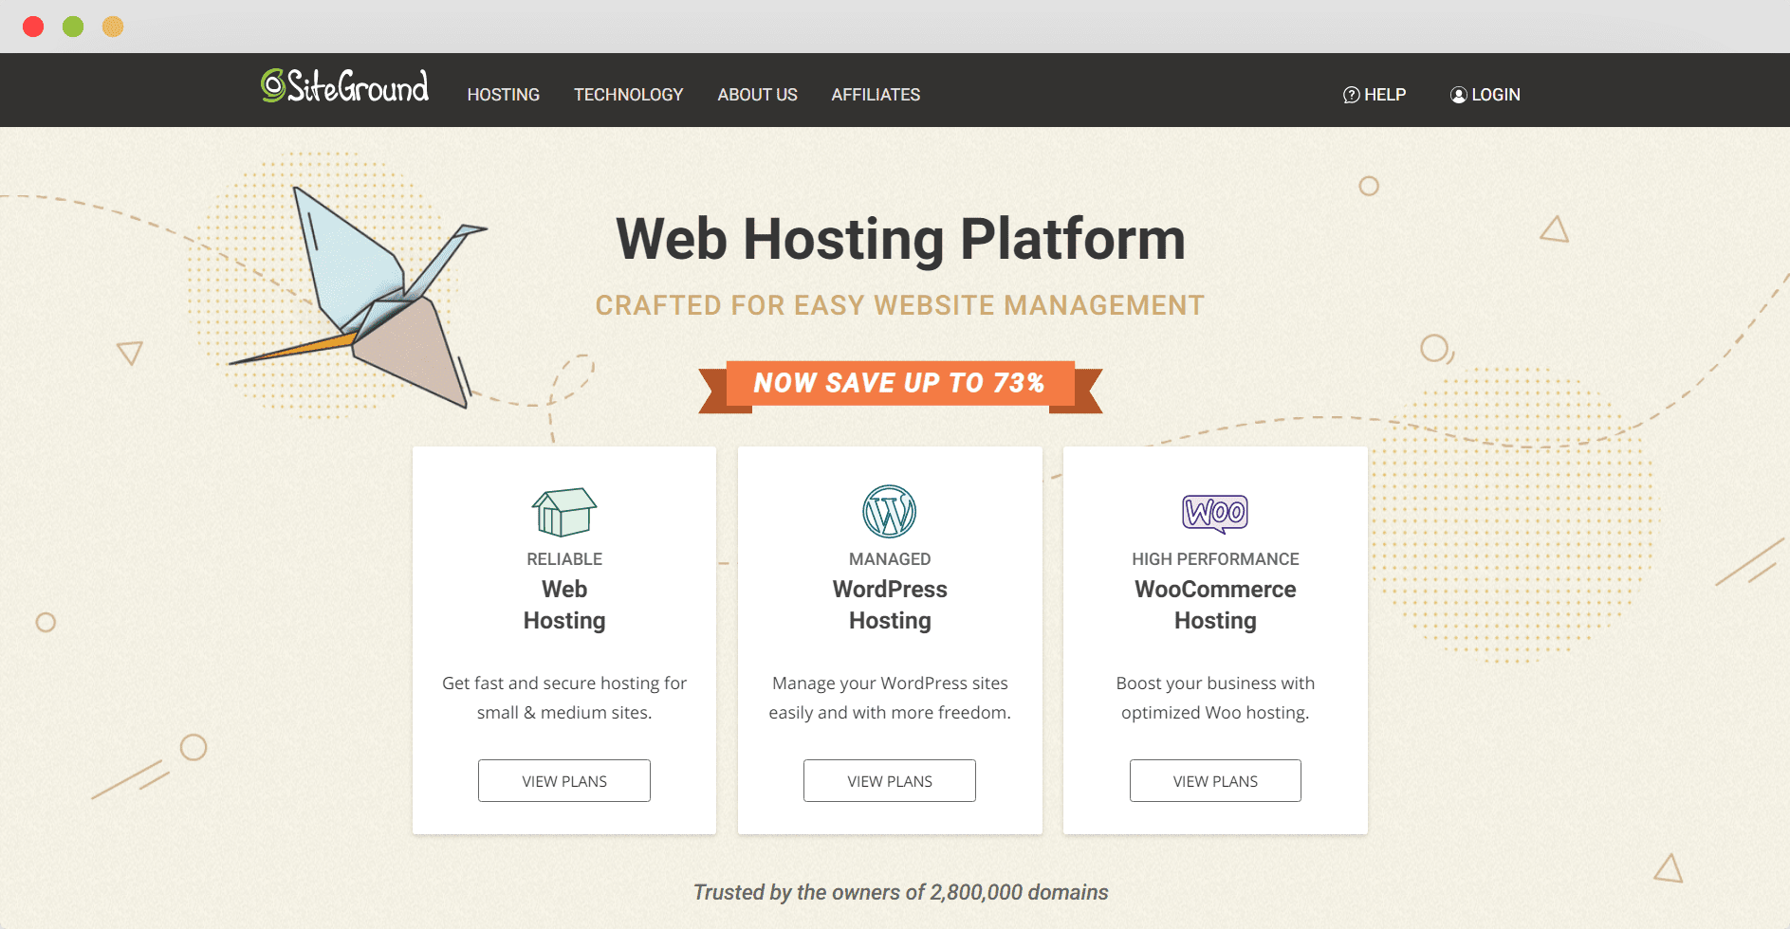Click the SiteGround logo

(x=345, y=86)
